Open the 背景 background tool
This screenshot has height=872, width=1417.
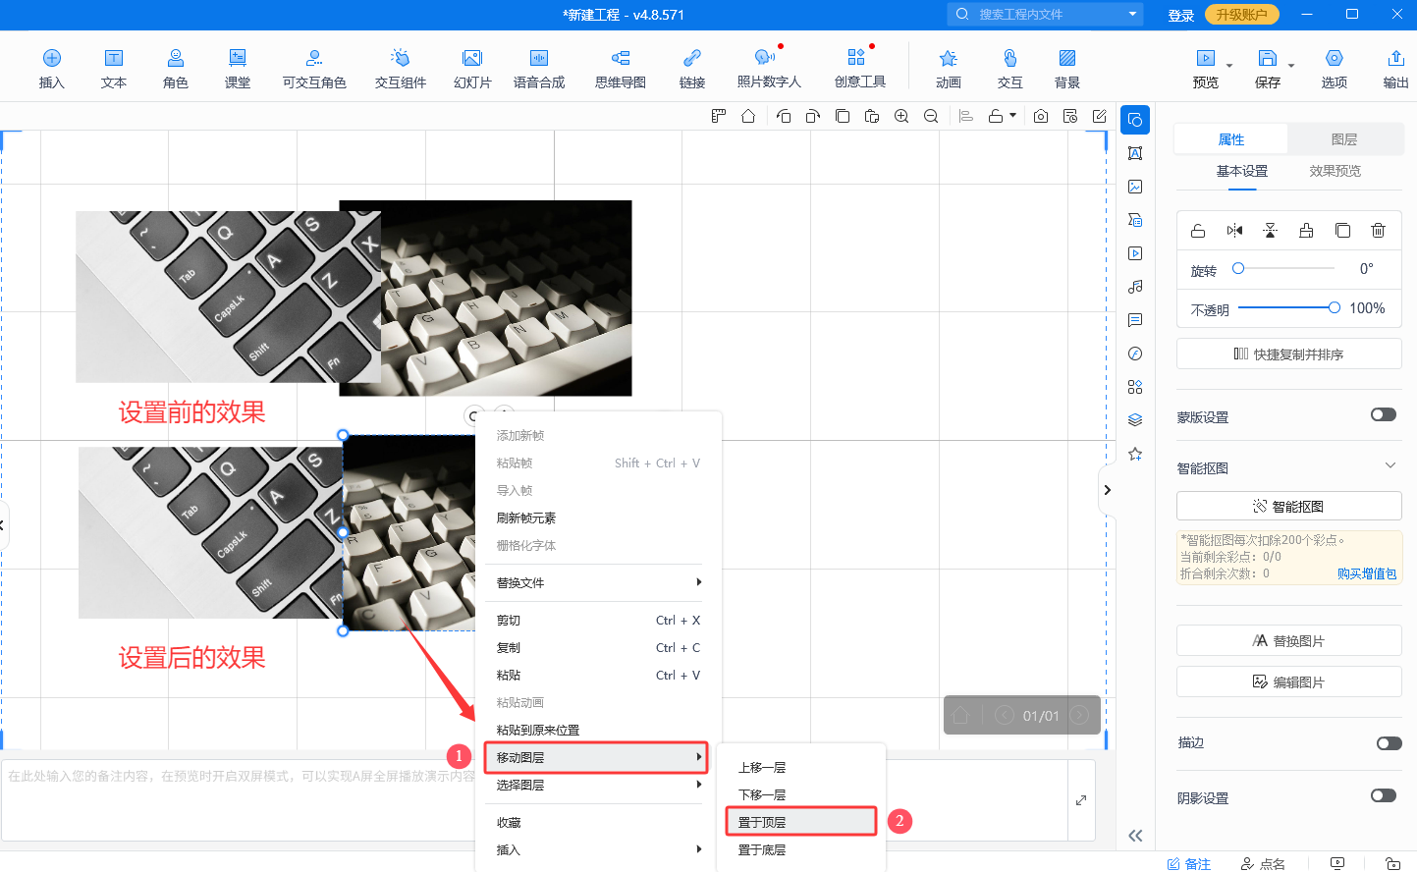pyautogui.click(x=1066, y=68)
